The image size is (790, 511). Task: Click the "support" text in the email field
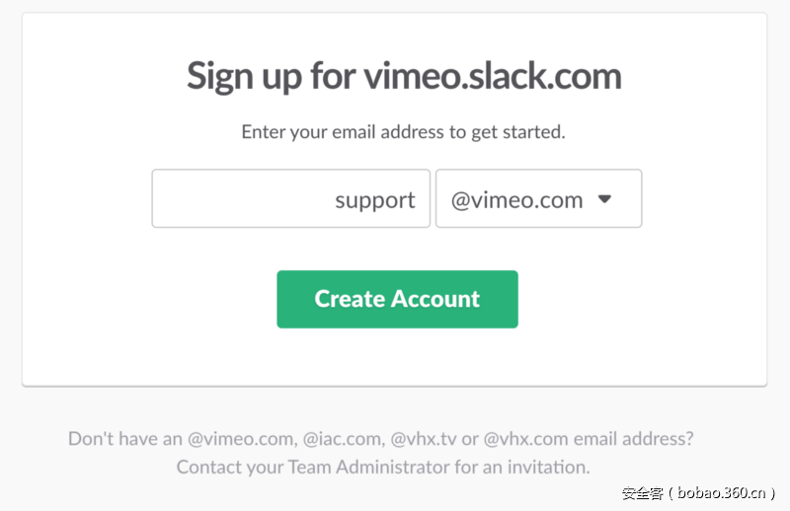pyautogui.click(x=374, y=200)
